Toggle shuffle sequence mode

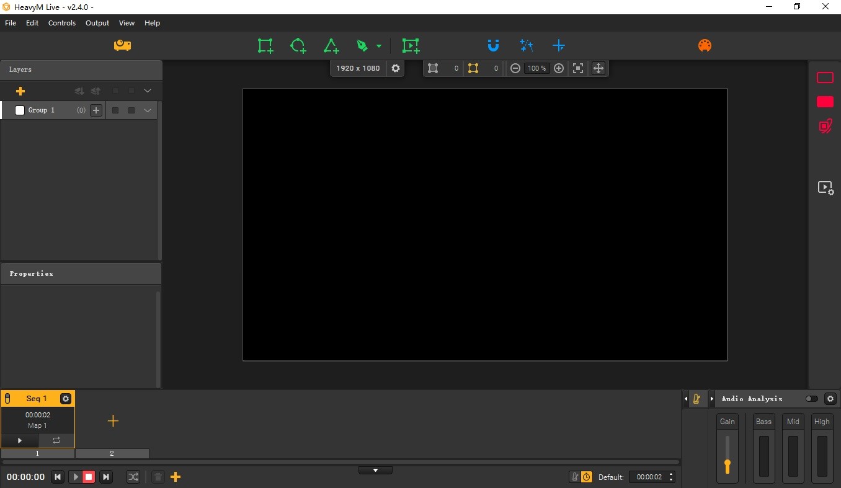coord(133,477)
